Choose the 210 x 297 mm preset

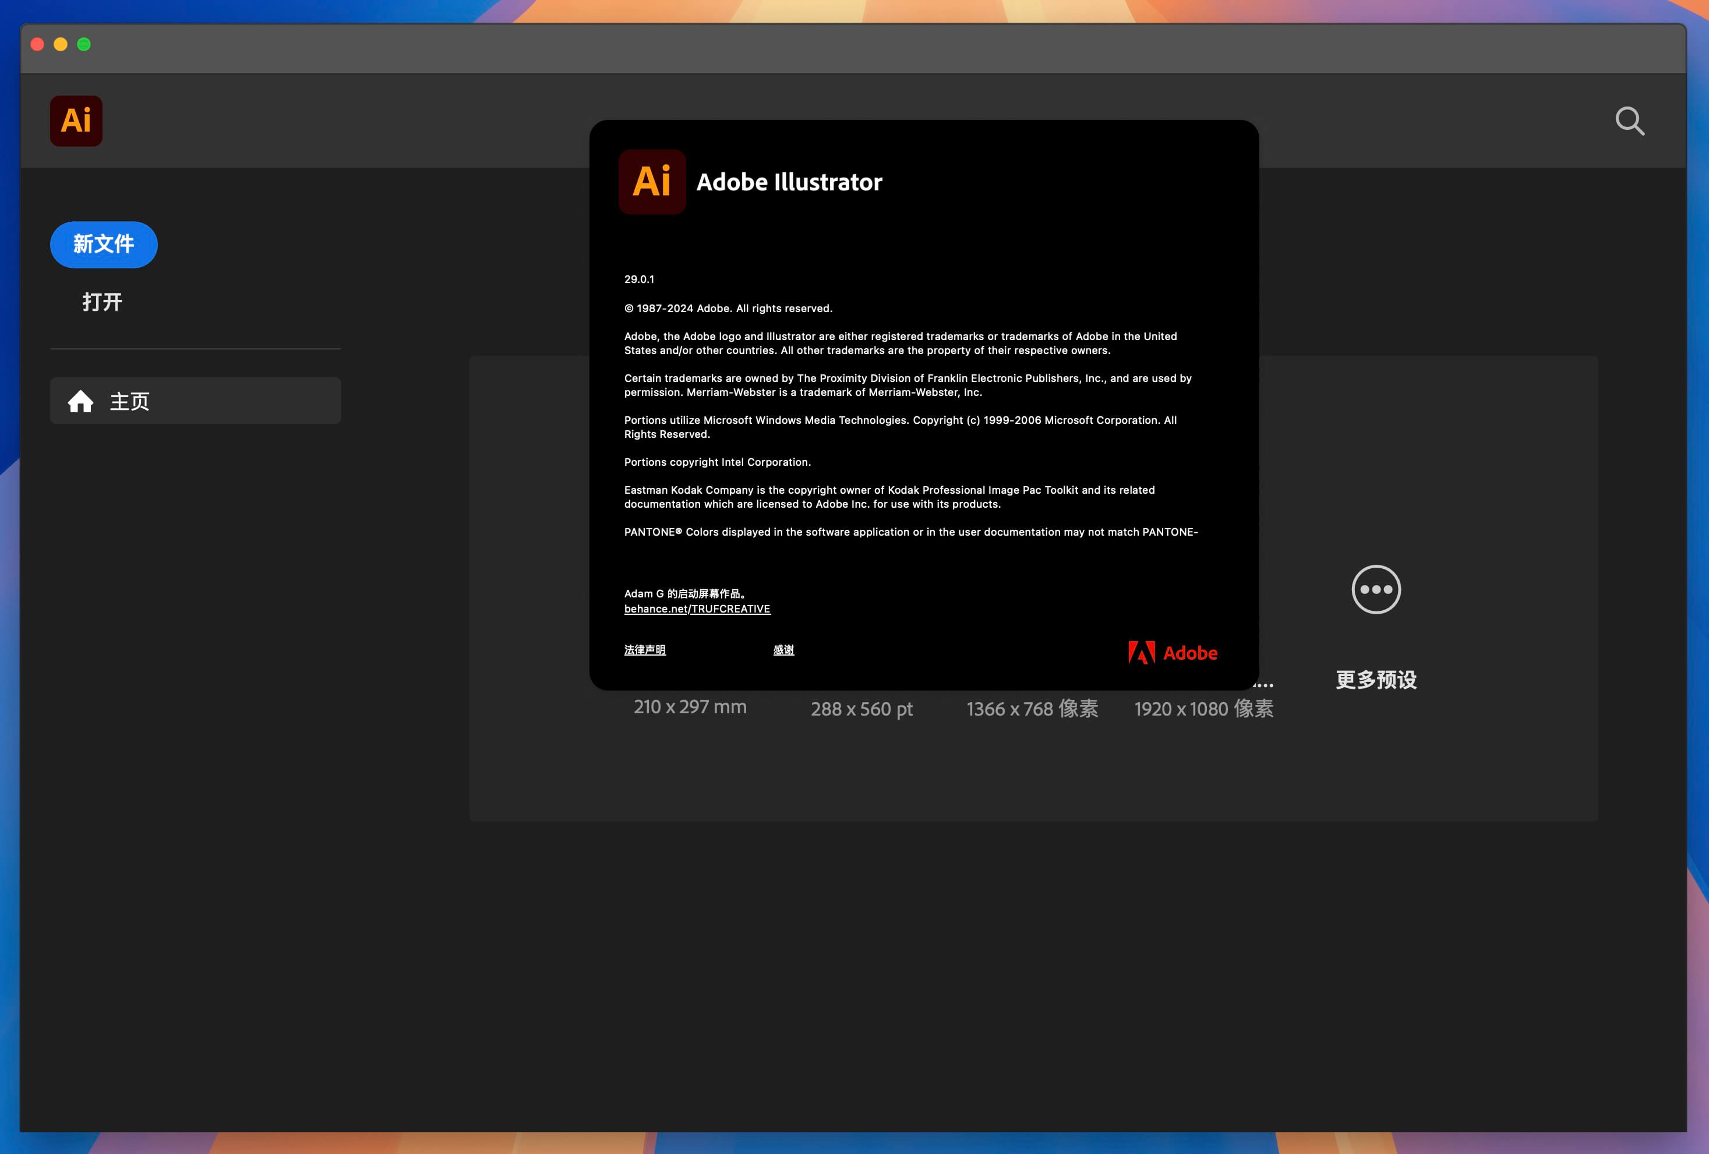pos(690,707)
